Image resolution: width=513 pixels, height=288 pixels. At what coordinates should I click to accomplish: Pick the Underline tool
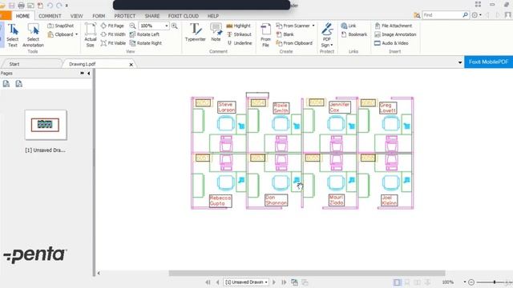240,43
